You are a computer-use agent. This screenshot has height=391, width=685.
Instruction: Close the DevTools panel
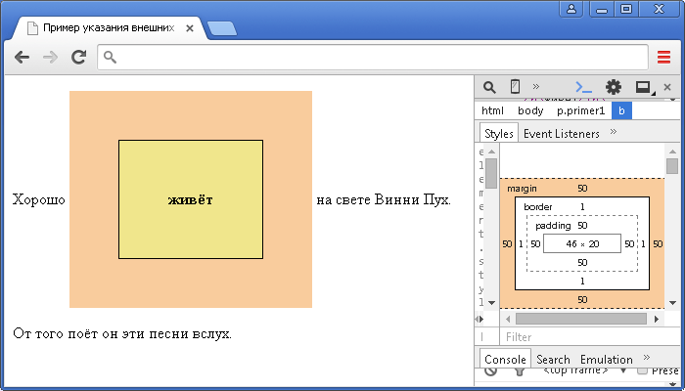667,87
